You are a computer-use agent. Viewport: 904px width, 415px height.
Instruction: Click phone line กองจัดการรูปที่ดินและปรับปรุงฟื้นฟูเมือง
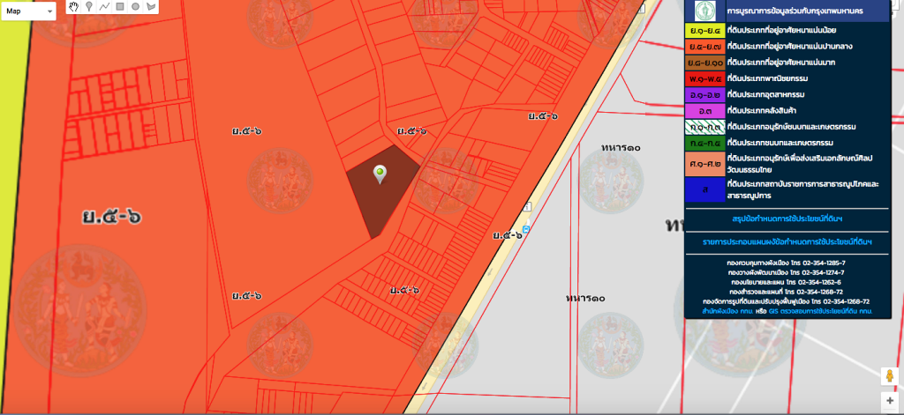click(x=787, y=301)
